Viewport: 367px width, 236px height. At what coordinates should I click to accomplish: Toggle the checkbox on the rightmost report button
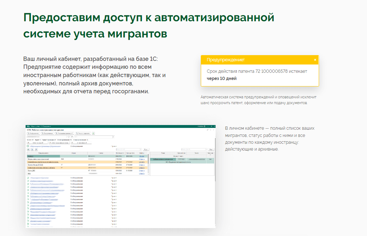[71, 143]
